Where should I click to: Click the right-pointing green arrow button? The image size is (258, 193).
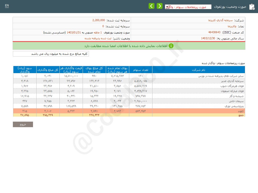click(159, 6)
